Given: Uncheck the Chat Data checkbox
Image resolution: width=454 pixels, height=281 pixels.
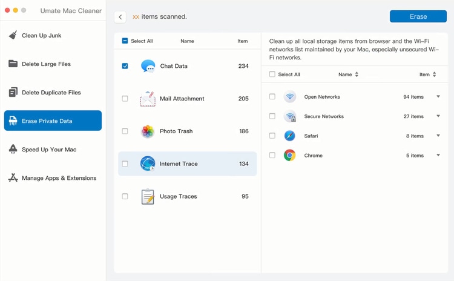Looking at the screenshot, I should point(125,66).
